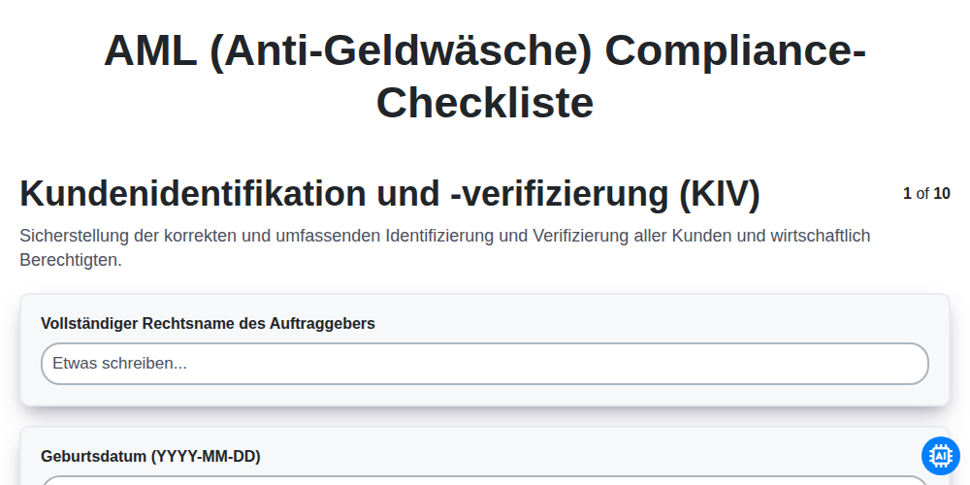This screenshot has height=485, width=970.
Task: Click the Vollständiger Rechtsname des Auftraggebers label
Action: 208,324
